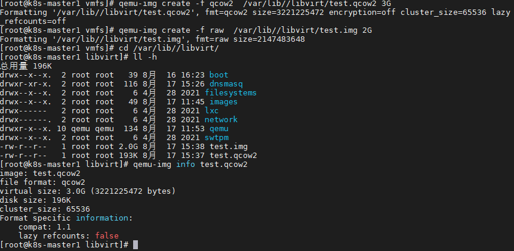Click test.img in the file listing
Screen dimensions: 514x251
pyautogui.click(x=229, y=147)
